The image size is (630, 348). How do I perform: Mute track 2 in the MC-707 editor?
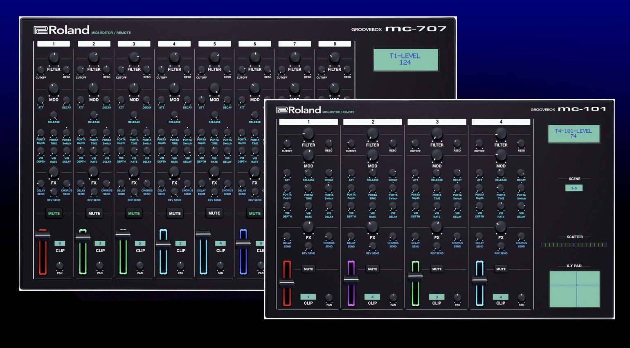(94, 213)
